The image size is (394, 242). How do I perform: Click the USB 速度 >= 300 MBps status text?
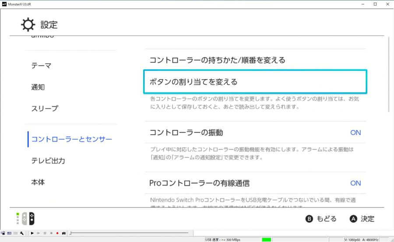tap(223, 240)
